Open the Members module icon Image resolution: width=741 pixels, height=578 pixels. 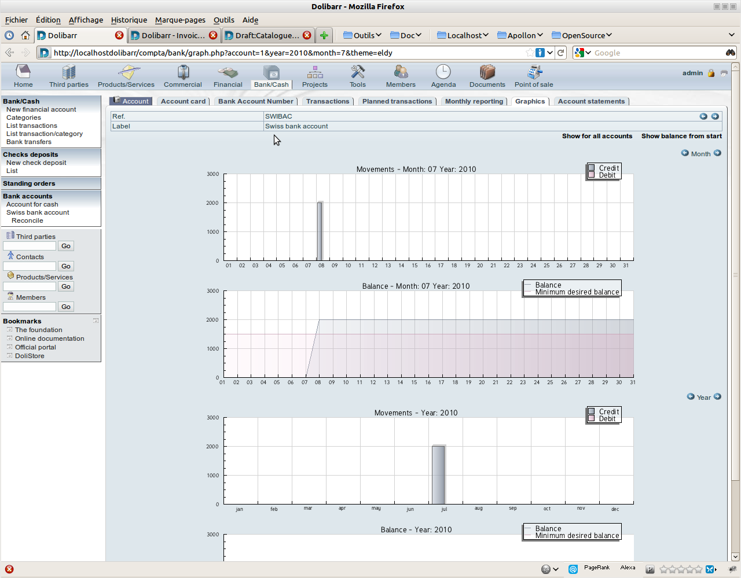click(401, 72)
